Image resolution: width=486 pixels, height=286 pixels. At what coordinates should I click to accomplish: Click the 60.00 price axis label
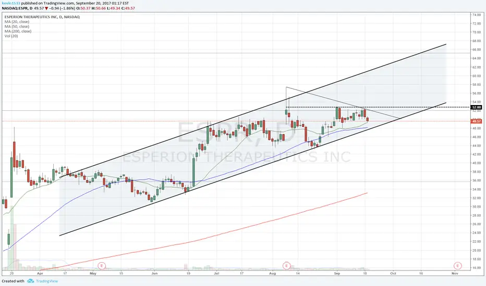477,76
